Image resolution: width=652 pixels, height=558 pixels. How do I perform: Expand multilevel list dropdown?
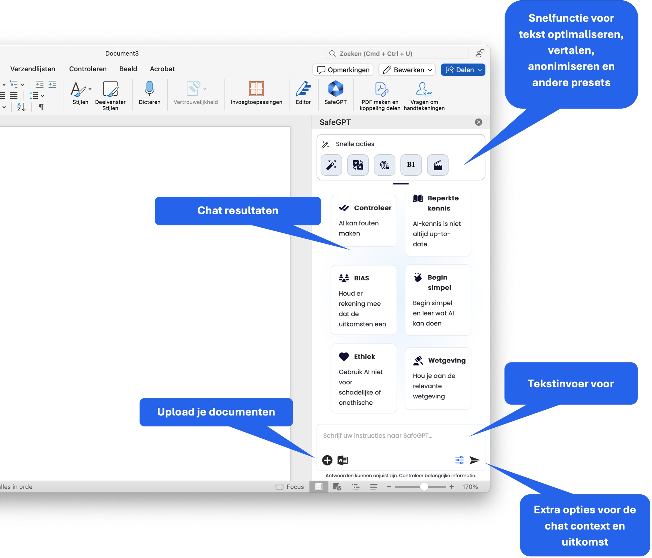click(x=23, y=84)
